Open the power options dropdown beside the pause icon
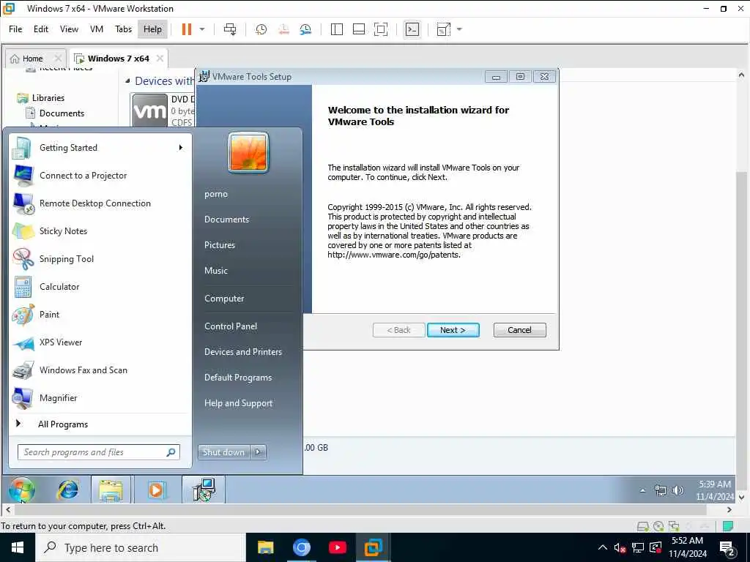750x562 pixels. [x=202, y=29]
